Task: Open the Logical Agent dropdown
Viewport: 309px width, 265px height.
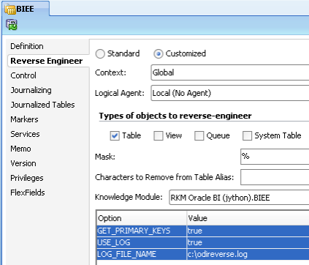Action: [x=230, y=93]
